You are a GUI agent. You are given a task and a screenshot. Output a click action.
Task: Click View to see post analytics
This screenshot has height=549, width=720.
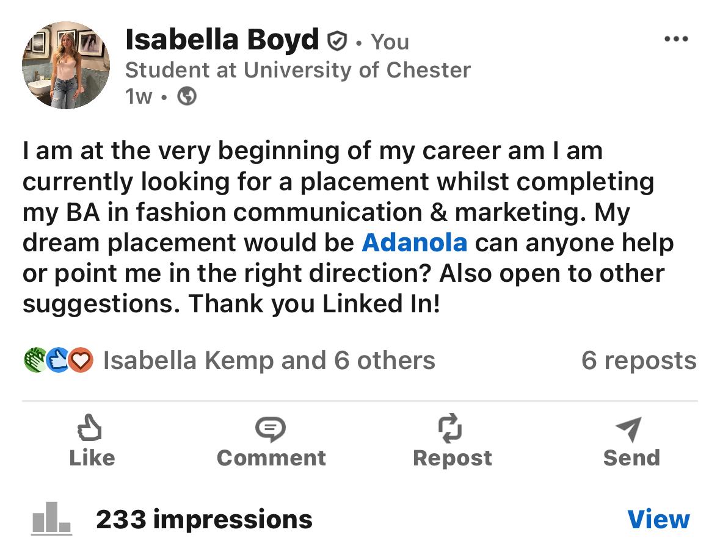(x=658, y=519)
